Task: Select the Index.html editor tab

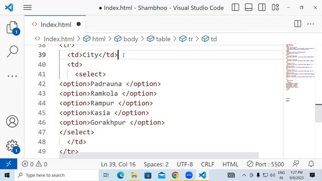Action: [x=55, y=25]
